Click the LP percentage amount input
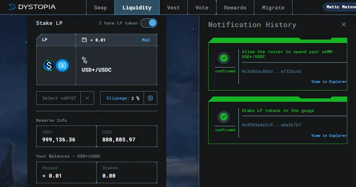 coord(116,60)
